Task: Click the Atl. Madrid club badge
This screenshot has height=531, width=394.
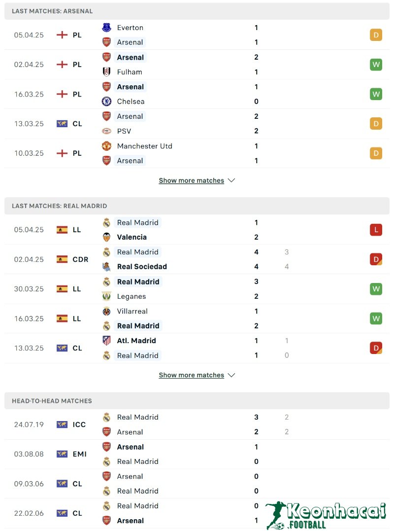Action: 106,341
